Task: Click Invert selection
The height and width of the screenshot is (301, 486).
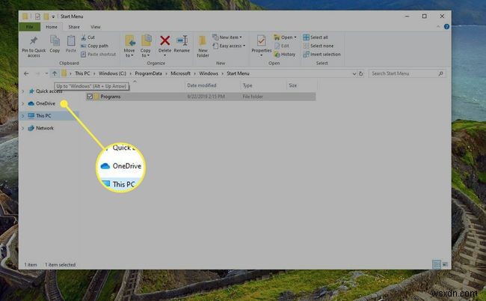Action: pos(322,55)
